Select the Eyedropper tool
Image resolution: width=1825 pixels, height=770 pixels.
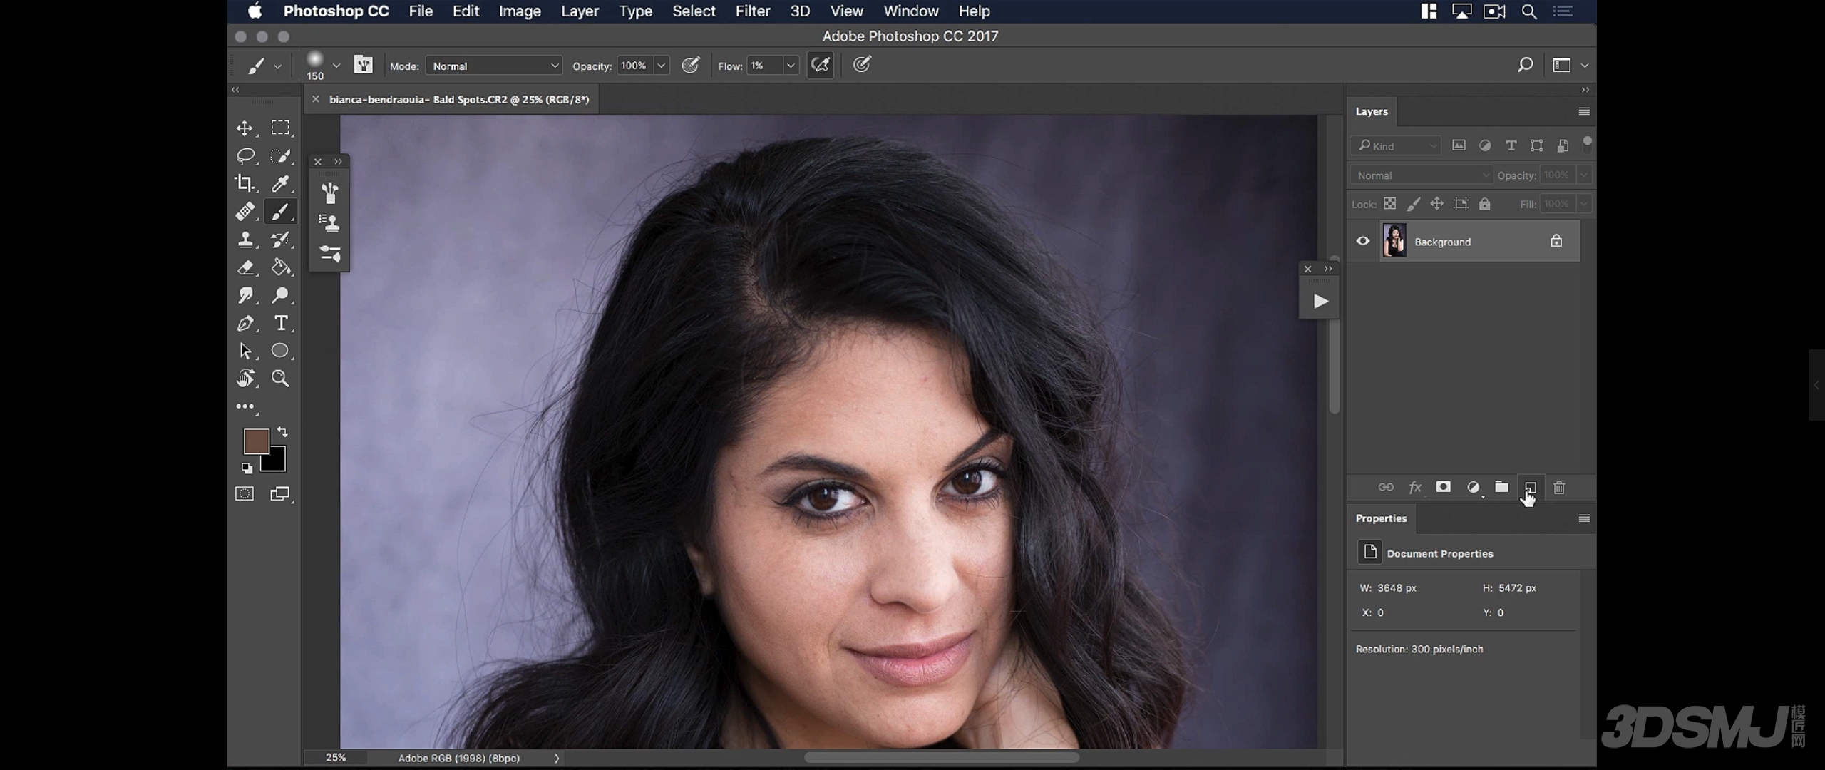click(280, 183)
